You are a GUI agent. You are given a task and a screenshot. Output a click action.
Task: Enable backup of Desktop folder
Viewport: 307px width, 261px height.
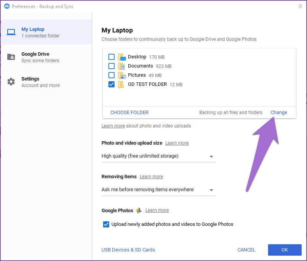point(111,57)
